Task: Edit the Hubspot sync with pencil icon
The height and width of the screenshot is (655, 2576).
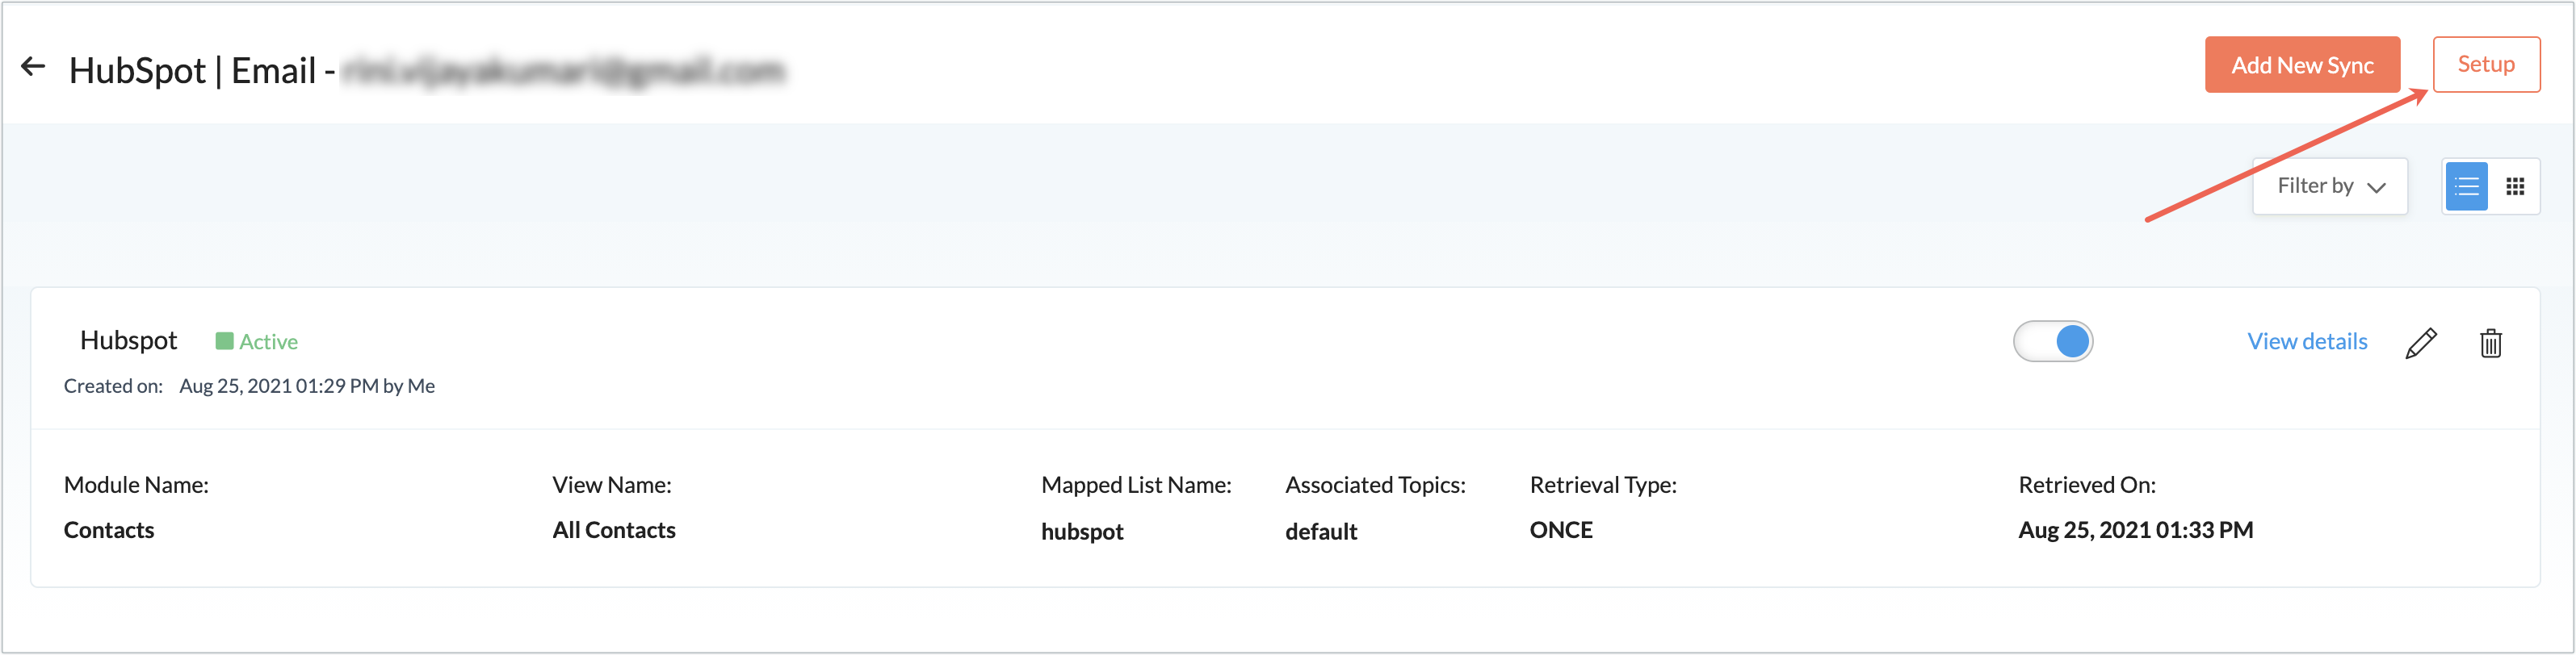Action: [x=2421, y=343]
